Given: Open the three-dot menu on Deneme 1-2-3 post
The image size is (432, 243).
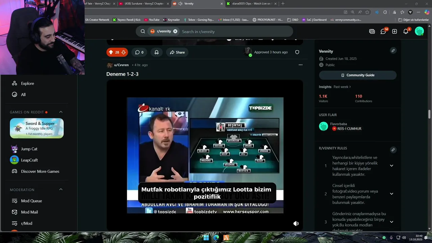Looking at the screenshot, I should coord(300,65).
